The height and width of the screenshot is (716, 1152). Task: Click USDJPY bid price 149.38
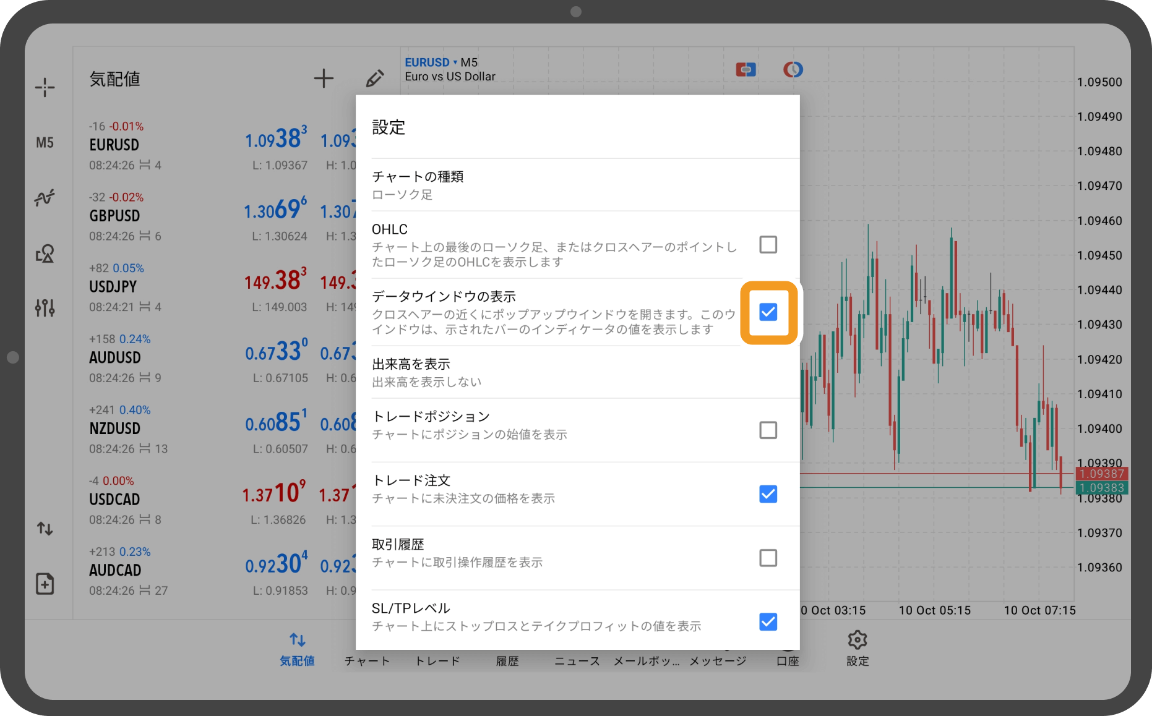coord(275,280)
